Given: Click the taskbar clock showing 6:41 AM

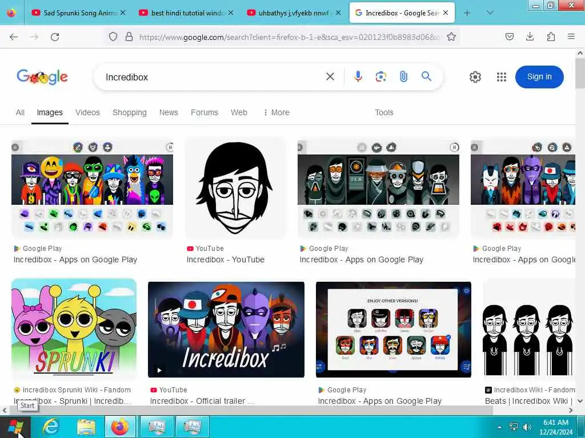Looking at the screenshot, I should 555,427.
